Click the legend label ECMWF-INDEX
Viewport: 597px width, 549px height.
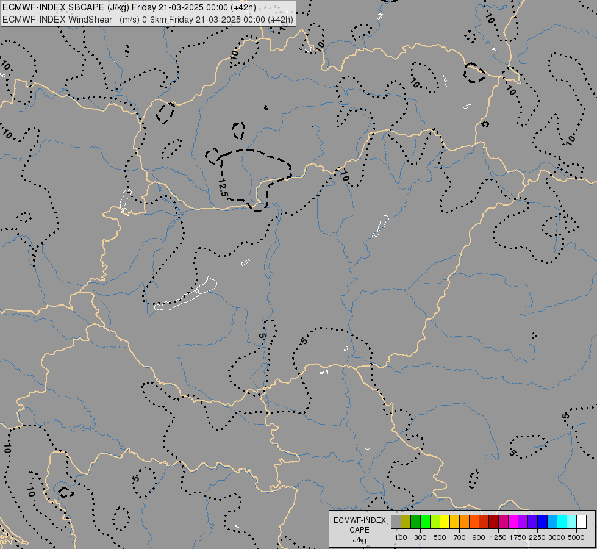(x=360, y=520)
